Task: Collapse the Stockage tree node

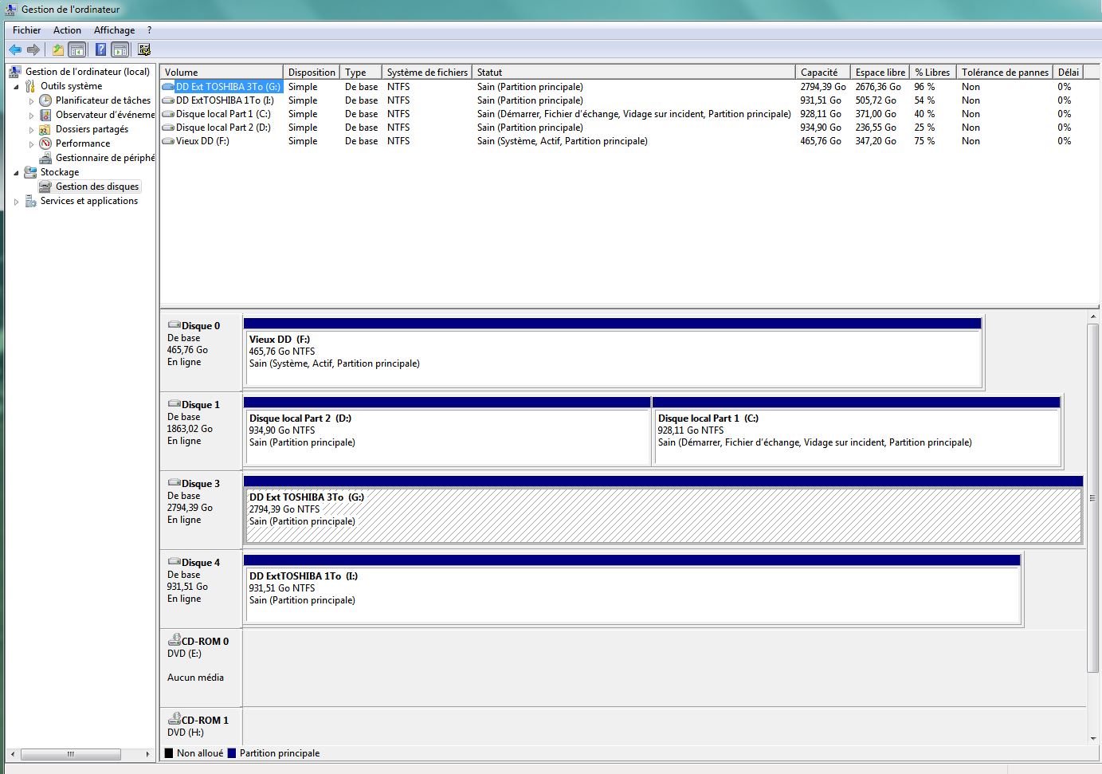Action: coord(16,173)
